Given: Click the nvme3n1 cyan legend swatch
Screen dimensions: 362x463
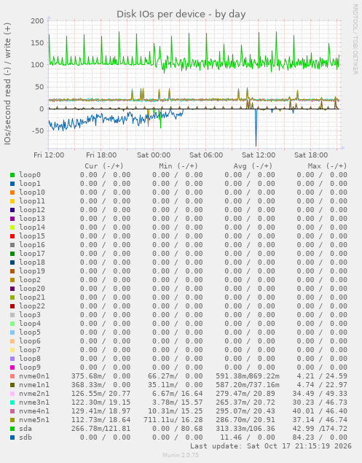Looking at the screenshot, I should click(x=12, y=402).
